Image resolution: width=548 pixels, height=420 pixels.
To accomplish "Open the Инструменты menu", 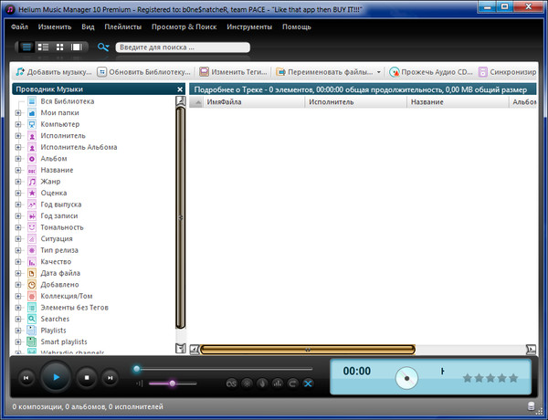I will click(249, 26).
